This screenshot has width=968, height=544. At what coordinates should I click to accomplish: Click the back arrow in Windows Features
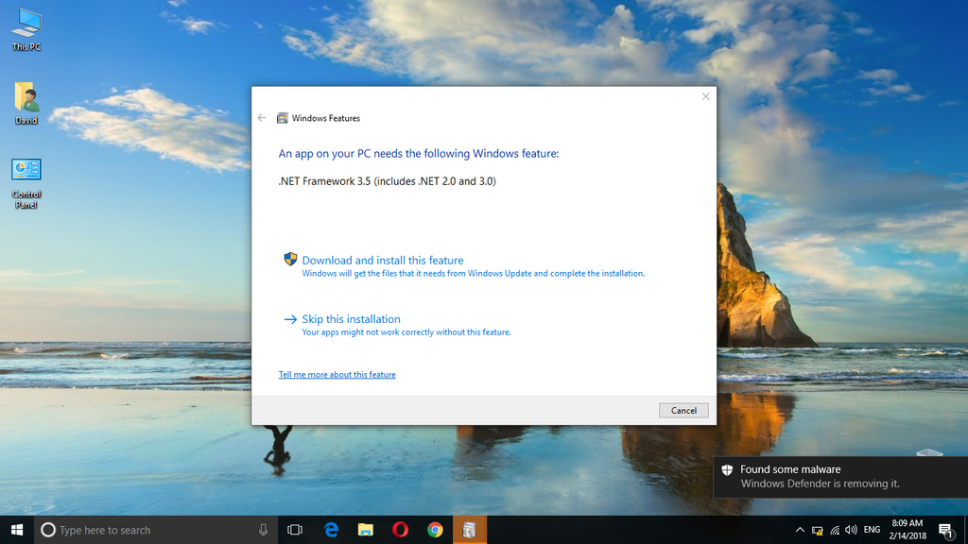pos(262,118)
